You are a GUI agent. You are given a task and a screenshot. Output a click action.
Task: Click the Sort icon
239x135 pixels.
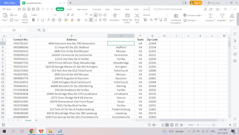tap(232, 16)
